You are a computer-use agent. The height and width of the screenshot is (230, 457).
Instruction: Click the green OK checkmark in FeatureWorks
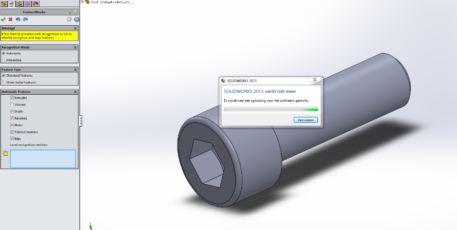[3, 19]
